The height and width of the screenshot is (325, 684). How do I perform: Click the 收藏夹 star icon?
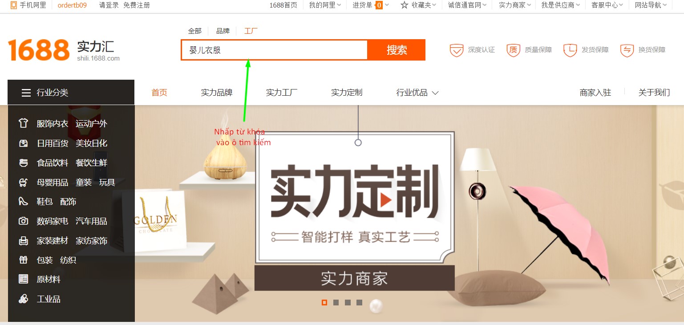pyautogui.click(x=404, y=5)
